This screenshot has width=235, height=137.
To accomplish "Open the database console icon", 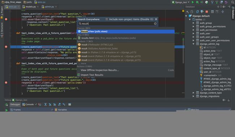I will click(217, 12).
